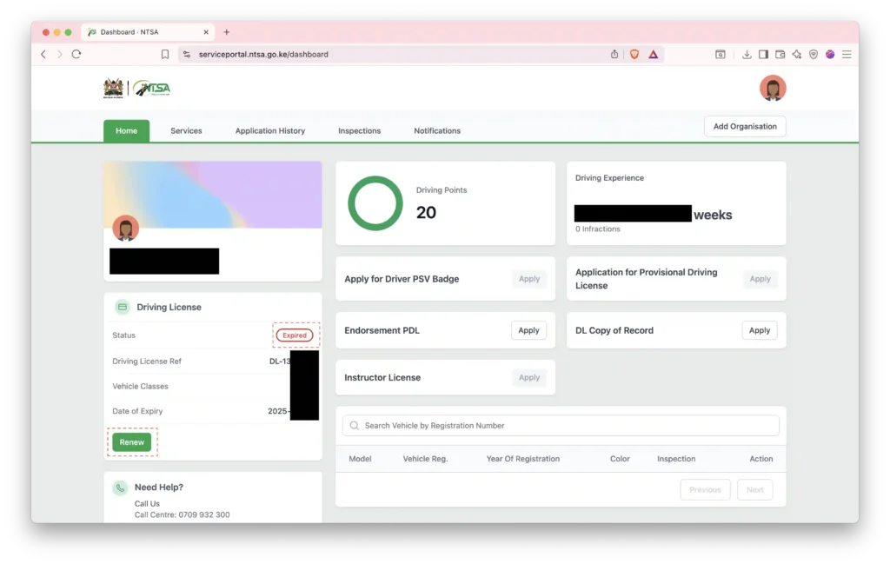The width and height of the screenshot is (890, 564).
Task: Open the Brave Rewards triangle icon
Action: (x=653, y=54)
